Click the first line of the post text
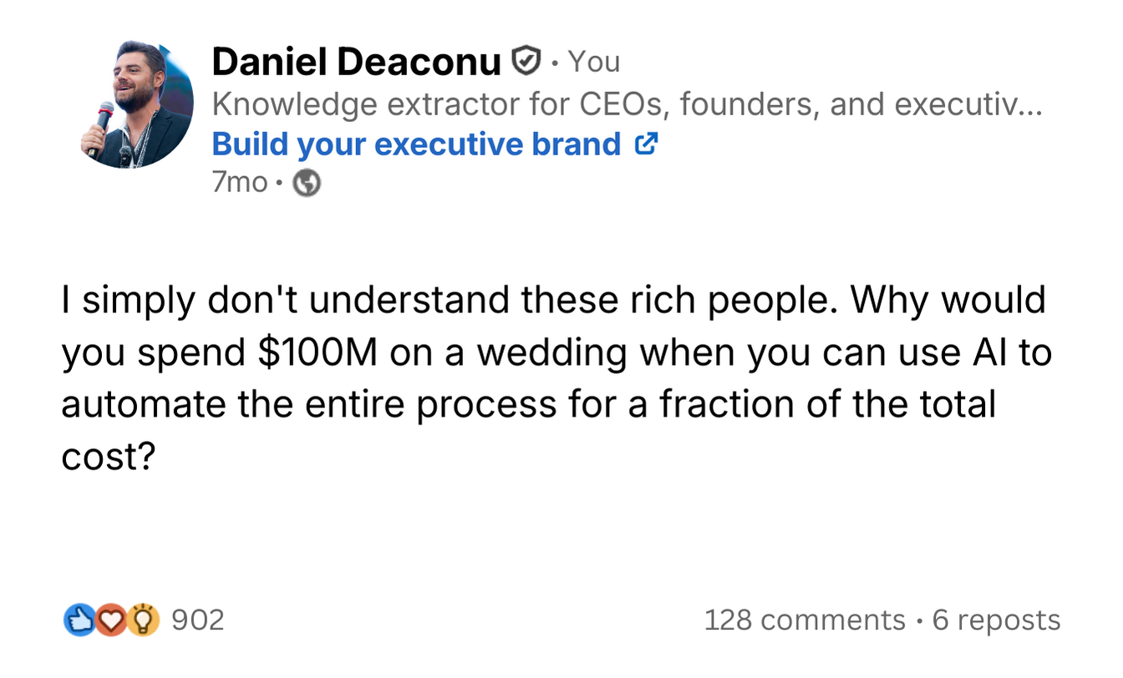The height and width of the screenshot is (678, 1123). tap(553, 301)
